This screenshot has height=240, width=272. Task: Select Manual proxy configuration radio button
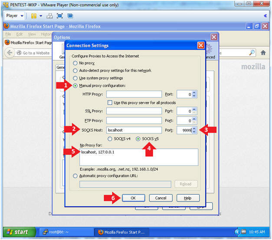point(75,86)
